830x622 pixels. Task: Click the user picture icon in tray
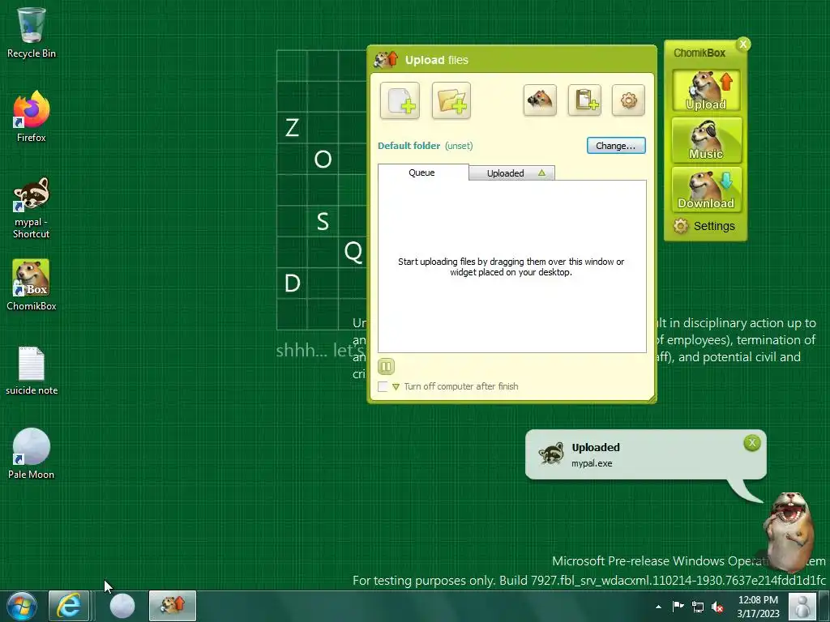coord(802,606)
